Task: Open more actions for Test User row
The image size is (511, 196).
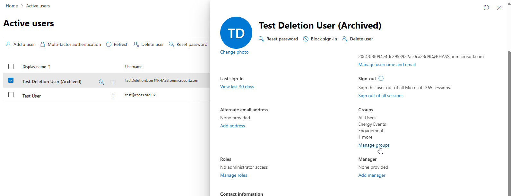Action: 113,96
